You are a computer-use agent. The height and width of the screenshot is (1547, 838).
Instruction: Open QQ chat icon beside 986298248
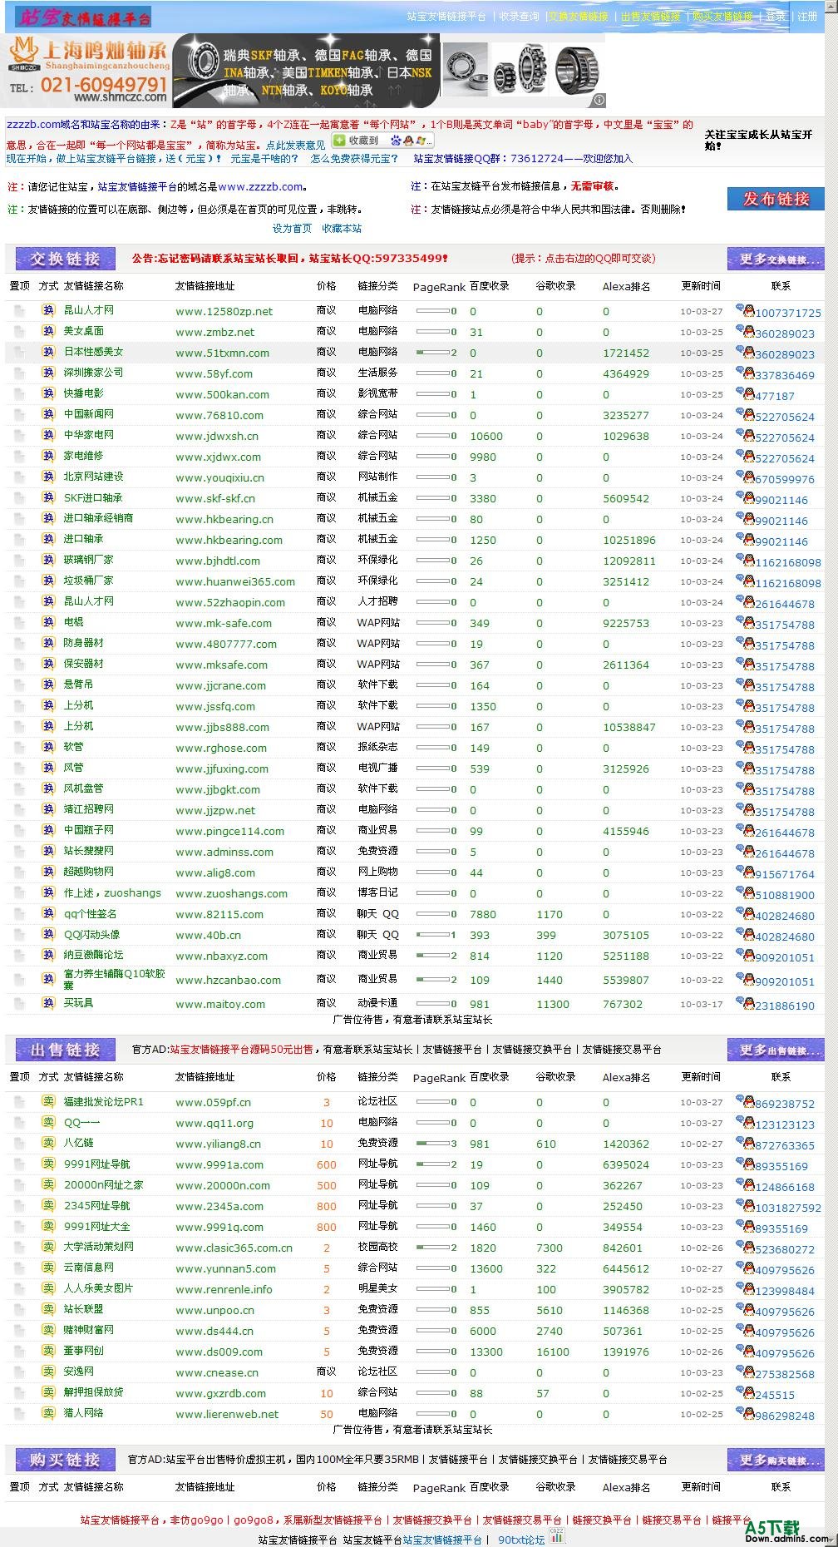[745, 1413]
